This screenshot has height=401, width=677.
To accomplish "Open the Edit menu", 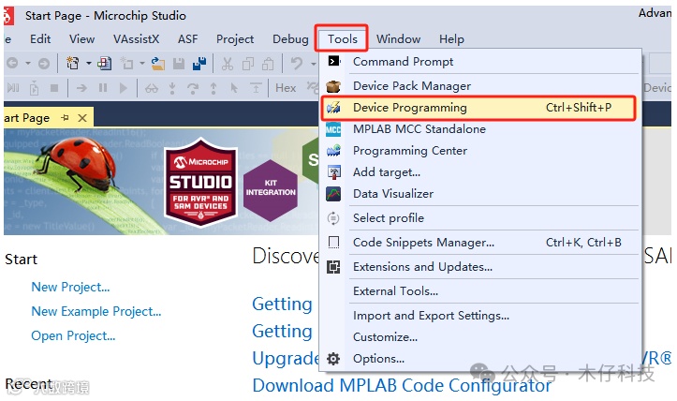I will click(40, 39).
